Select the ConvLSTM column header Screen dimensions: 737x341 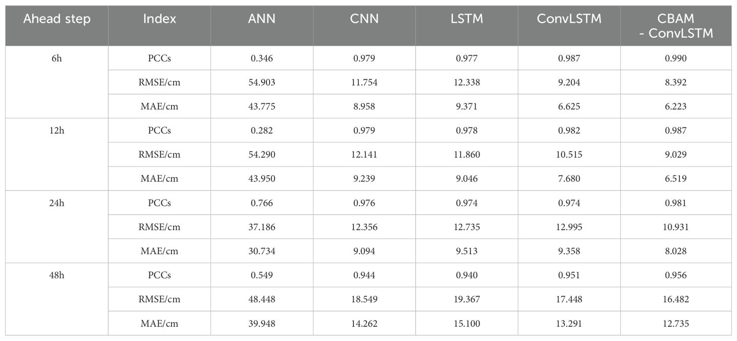click(569, 19)
